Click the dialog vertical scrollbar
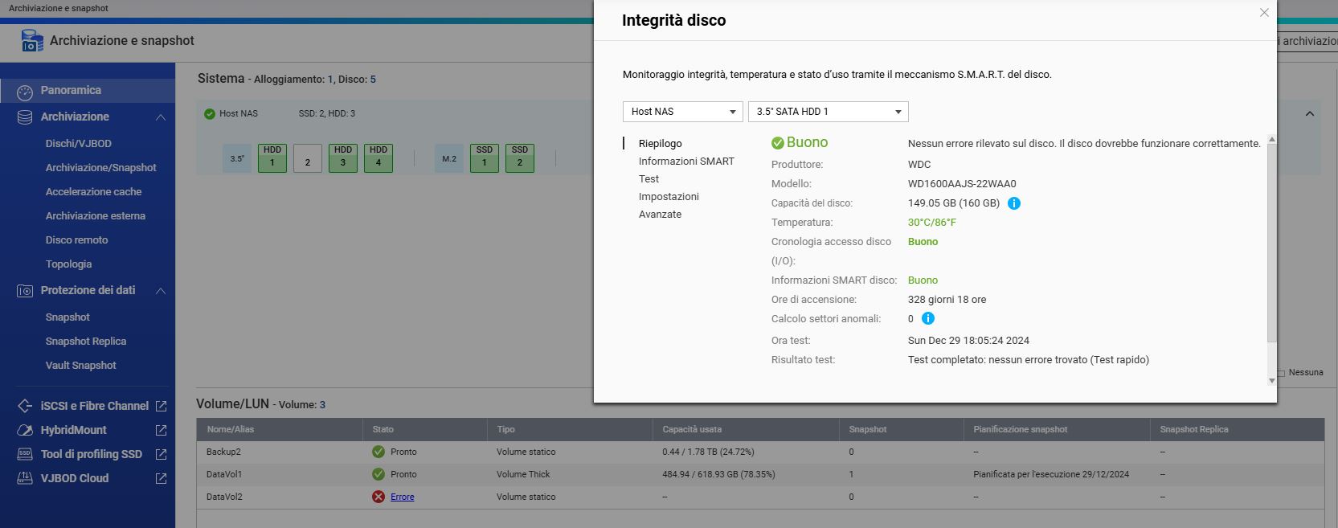 (x=1271, y=241)
